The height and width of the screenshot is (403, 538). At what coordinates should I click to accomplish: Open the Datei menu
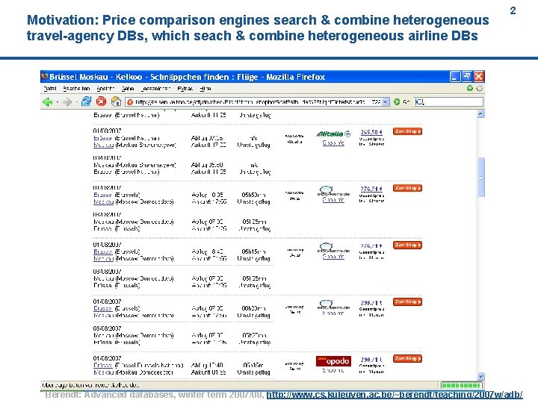(50, 88)
